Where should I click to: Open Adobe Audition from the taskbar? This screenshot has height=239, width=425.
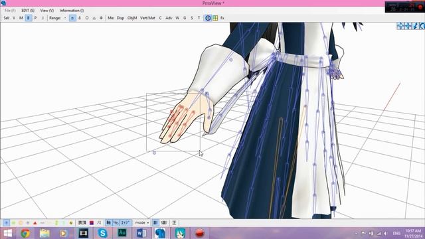tap(122, 233)
